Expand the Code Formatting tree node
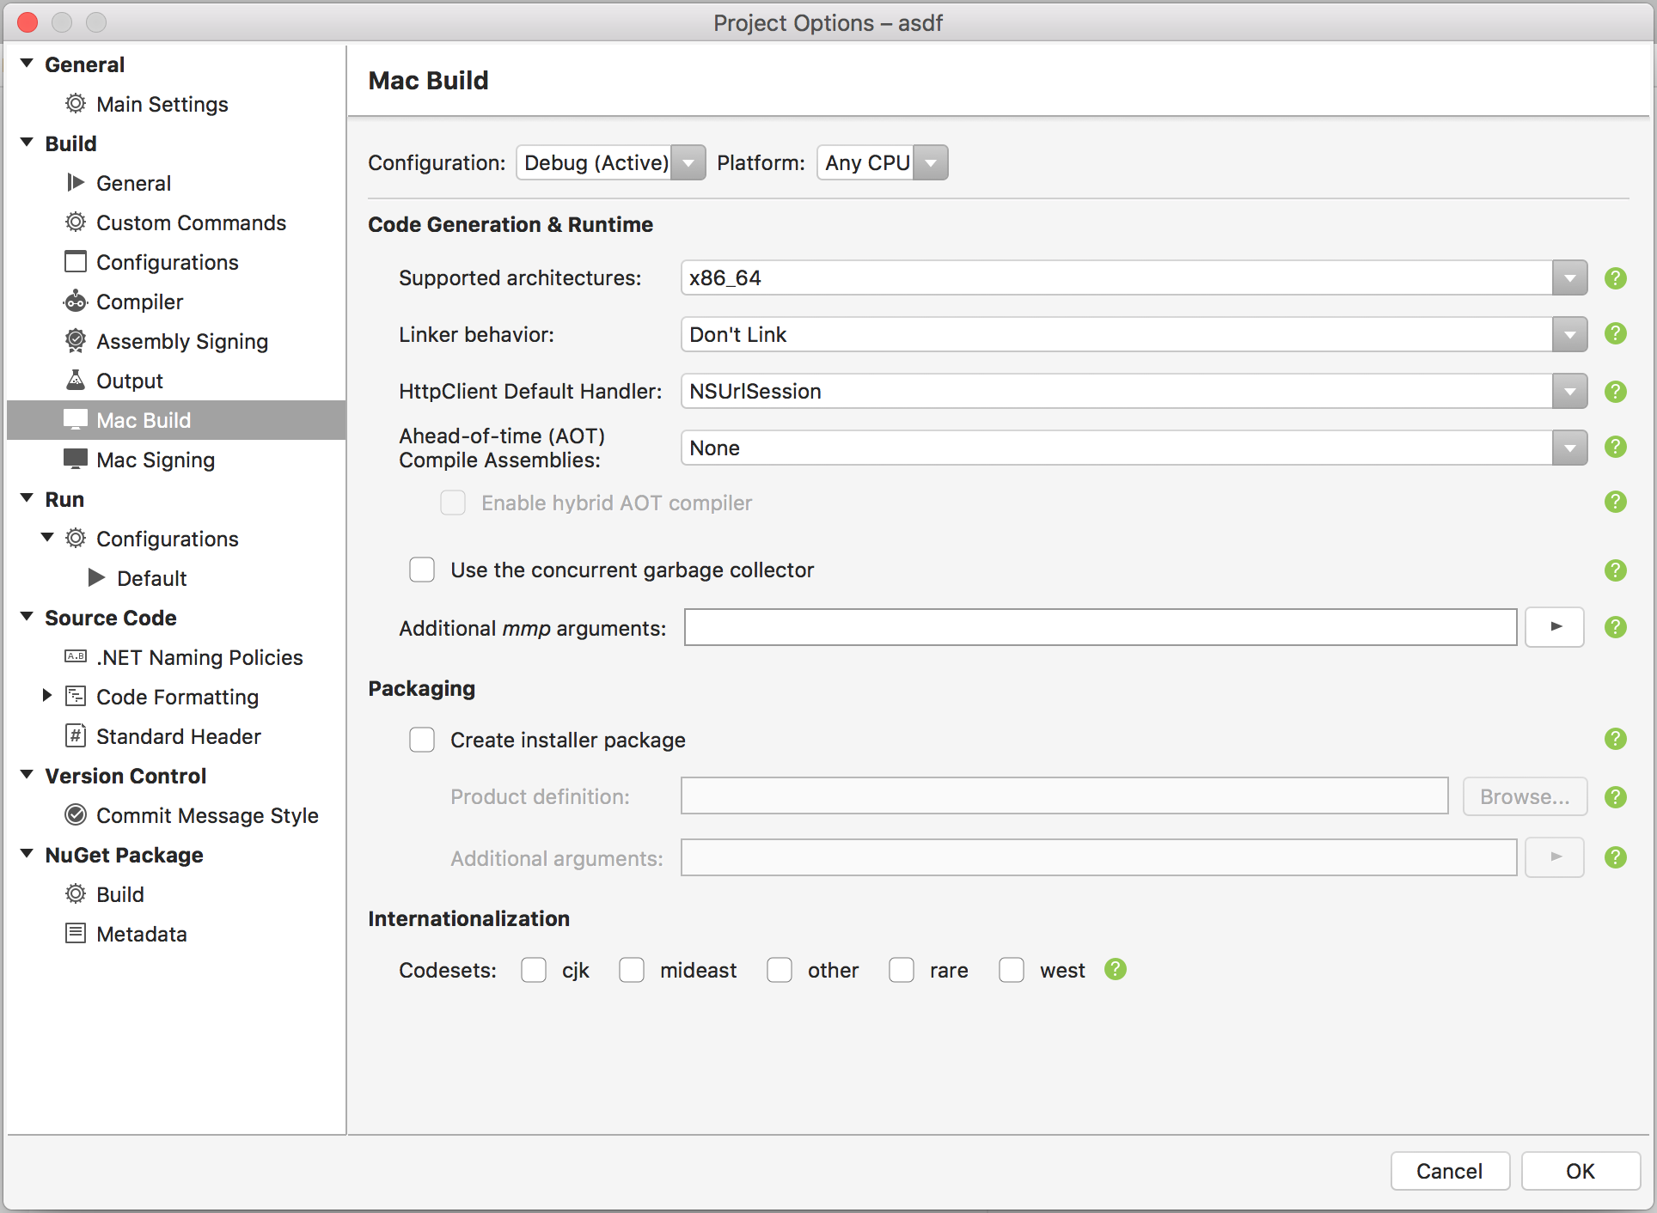1657x1213 pixels. click(47, 697)
